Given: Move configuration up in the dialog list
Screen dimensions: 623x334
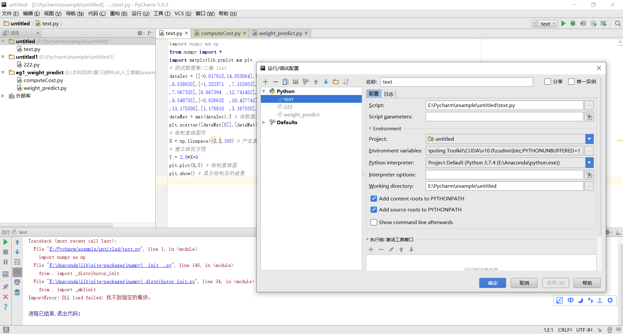Looking at the screenshot, I should pyautogui.click(x=316, y=82).
